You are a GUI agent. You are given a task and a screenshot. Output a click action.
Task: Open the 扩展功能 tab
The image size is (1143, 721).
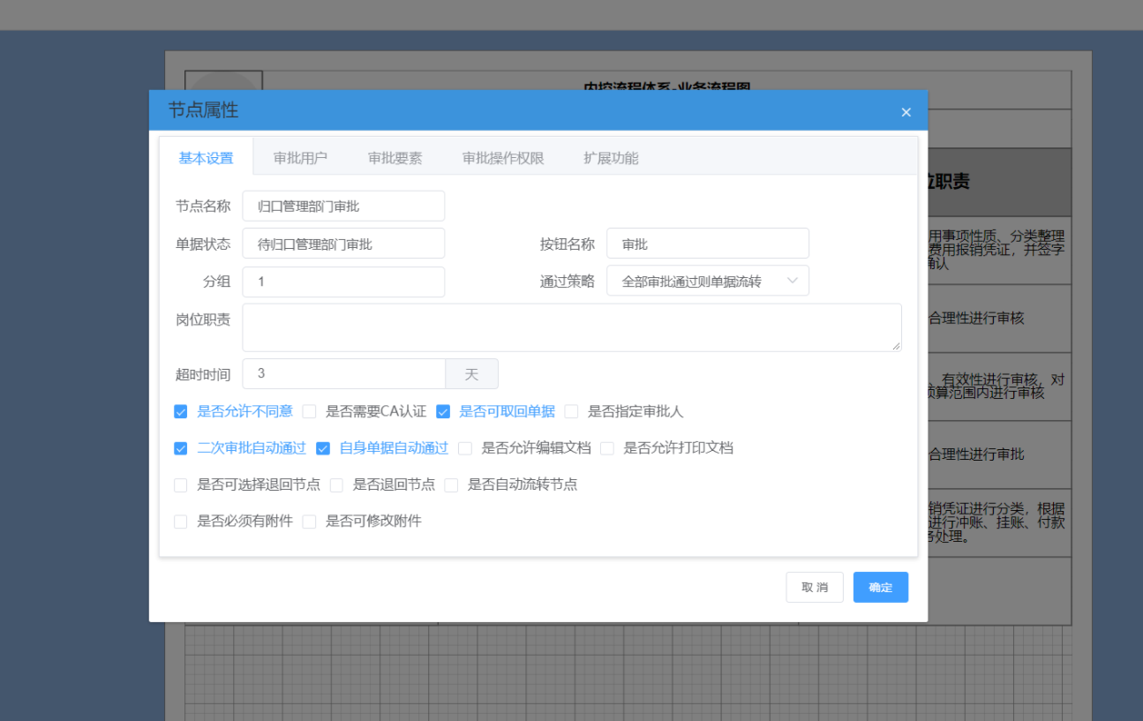point(611,158)
